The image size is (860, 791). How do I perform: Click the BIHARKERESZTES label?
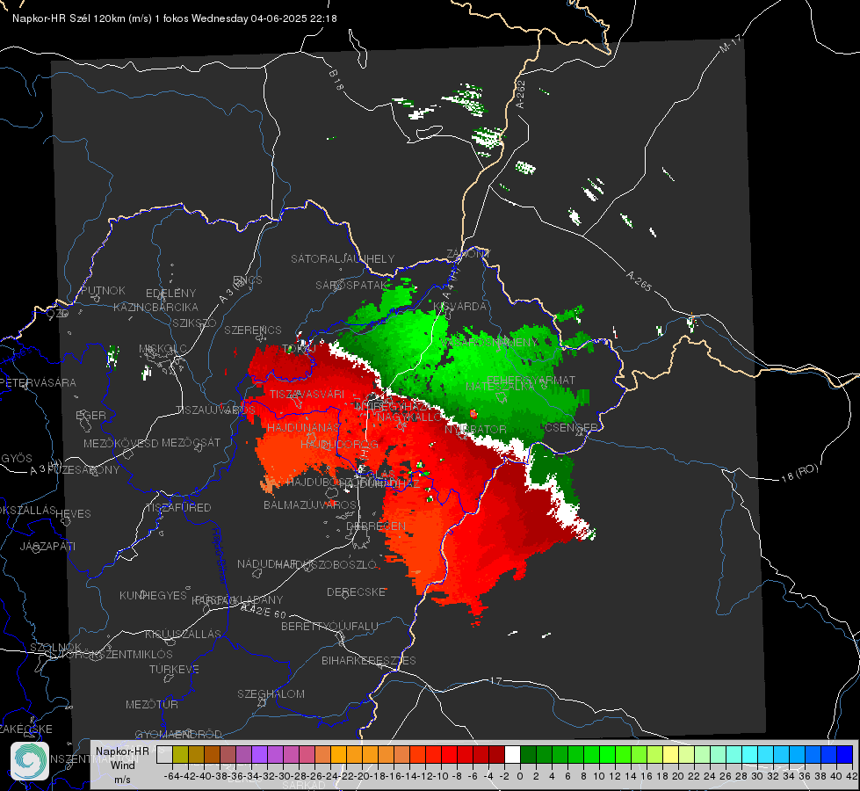(369, 660)
